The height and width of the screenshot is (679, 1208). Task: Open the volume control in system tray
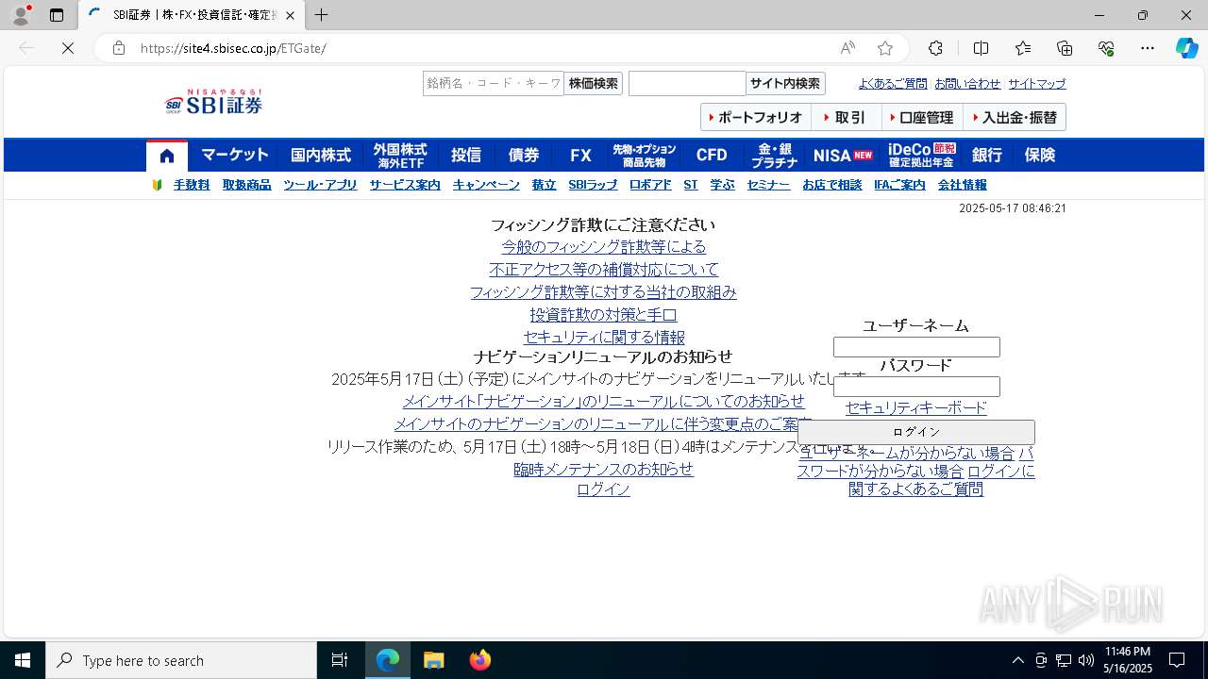click(x=1086, y=660)
